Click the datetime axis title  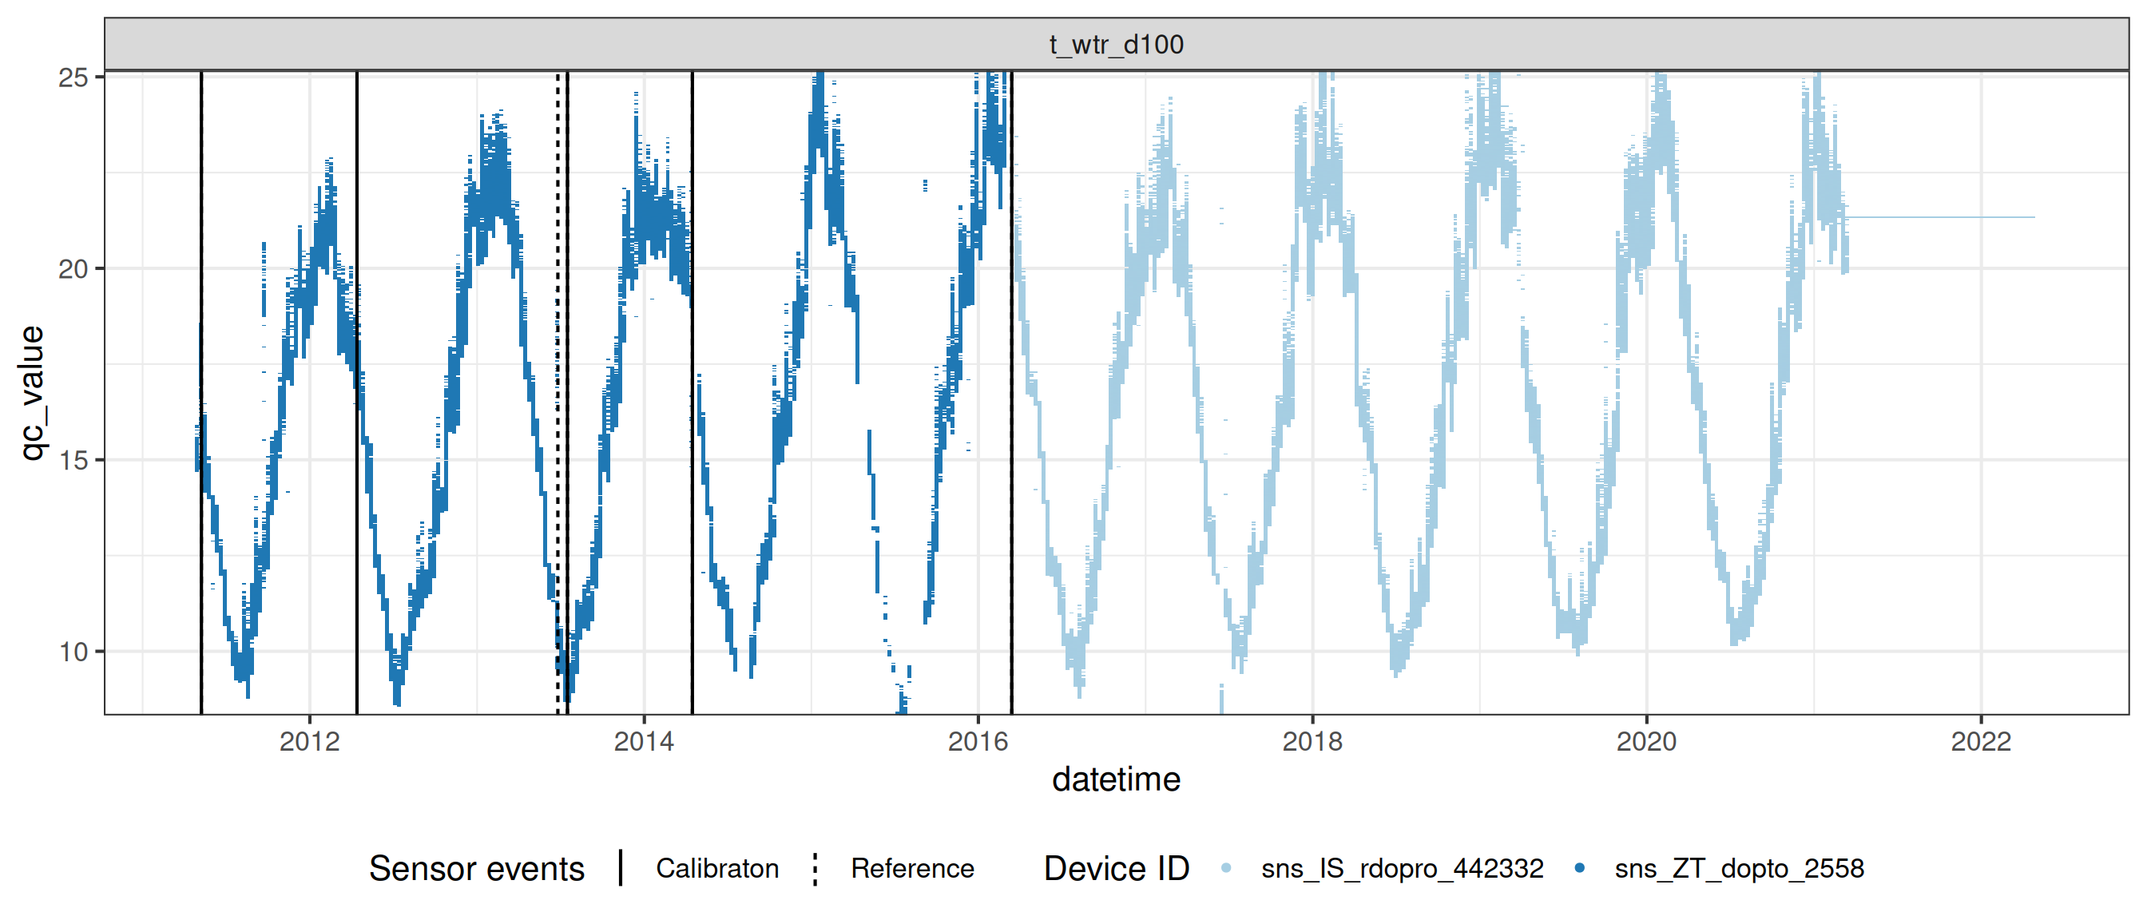pyautogui.click(x=1116, y=780)
